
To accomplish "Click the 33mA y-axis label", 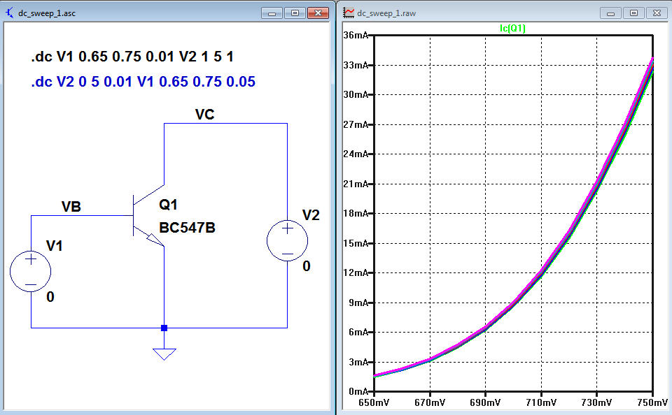I will point(356,65).
